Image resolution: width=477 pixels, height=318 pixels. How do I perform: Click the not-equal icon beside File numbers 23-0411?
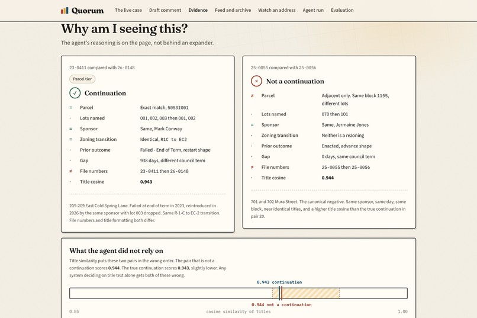tap(70, 171)
